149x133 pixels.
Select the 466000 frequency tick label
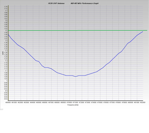[45, 102]
